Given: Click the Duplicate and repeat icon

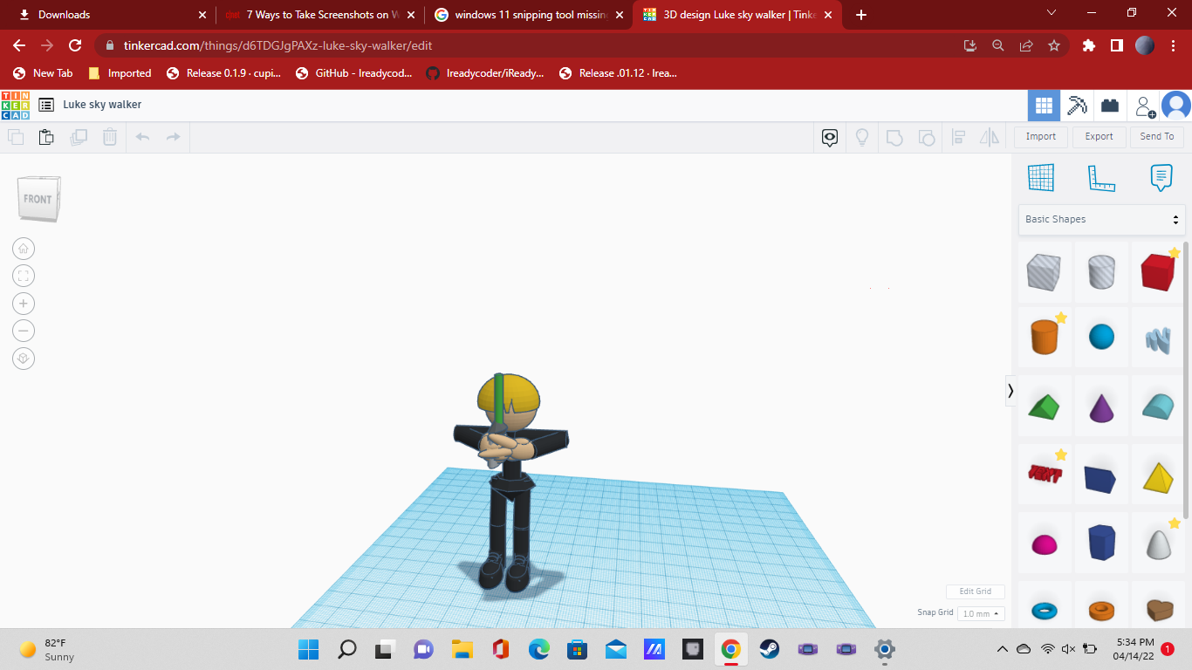Looking at the screenshot, I should point(79,137).
